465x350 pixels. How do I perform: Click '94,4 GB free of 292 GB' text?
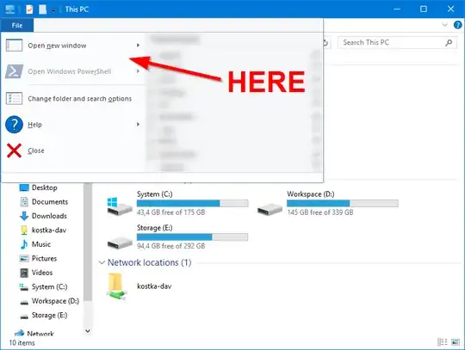click(170, 246)
